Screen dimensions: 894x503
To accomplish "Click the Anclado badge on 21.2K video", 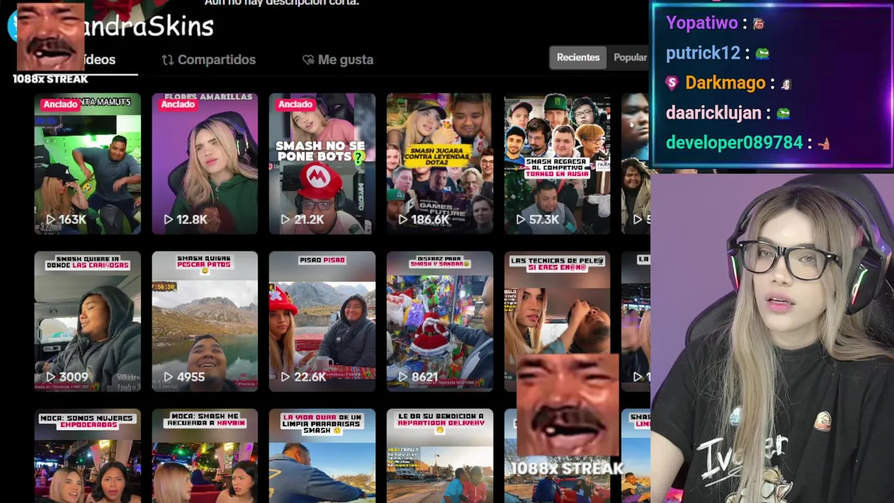I will pos(295,104).
